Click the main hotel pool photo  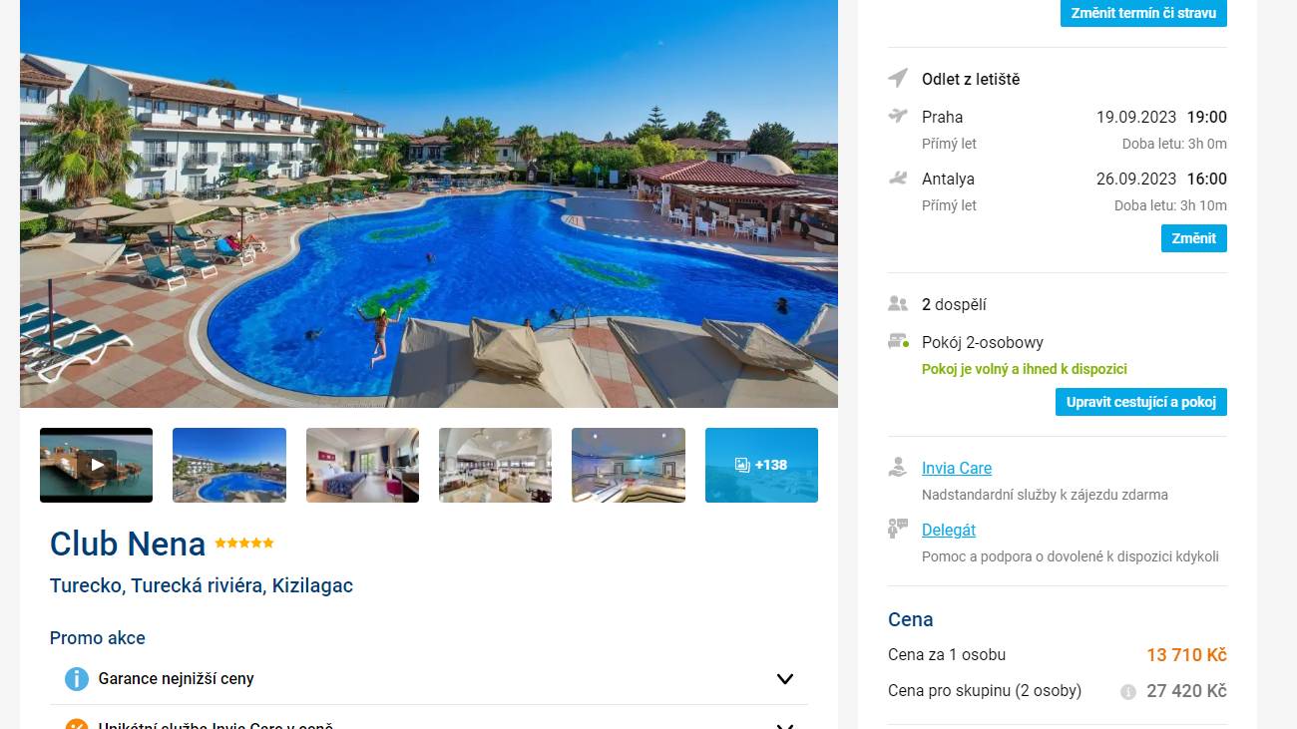(429, 203)
